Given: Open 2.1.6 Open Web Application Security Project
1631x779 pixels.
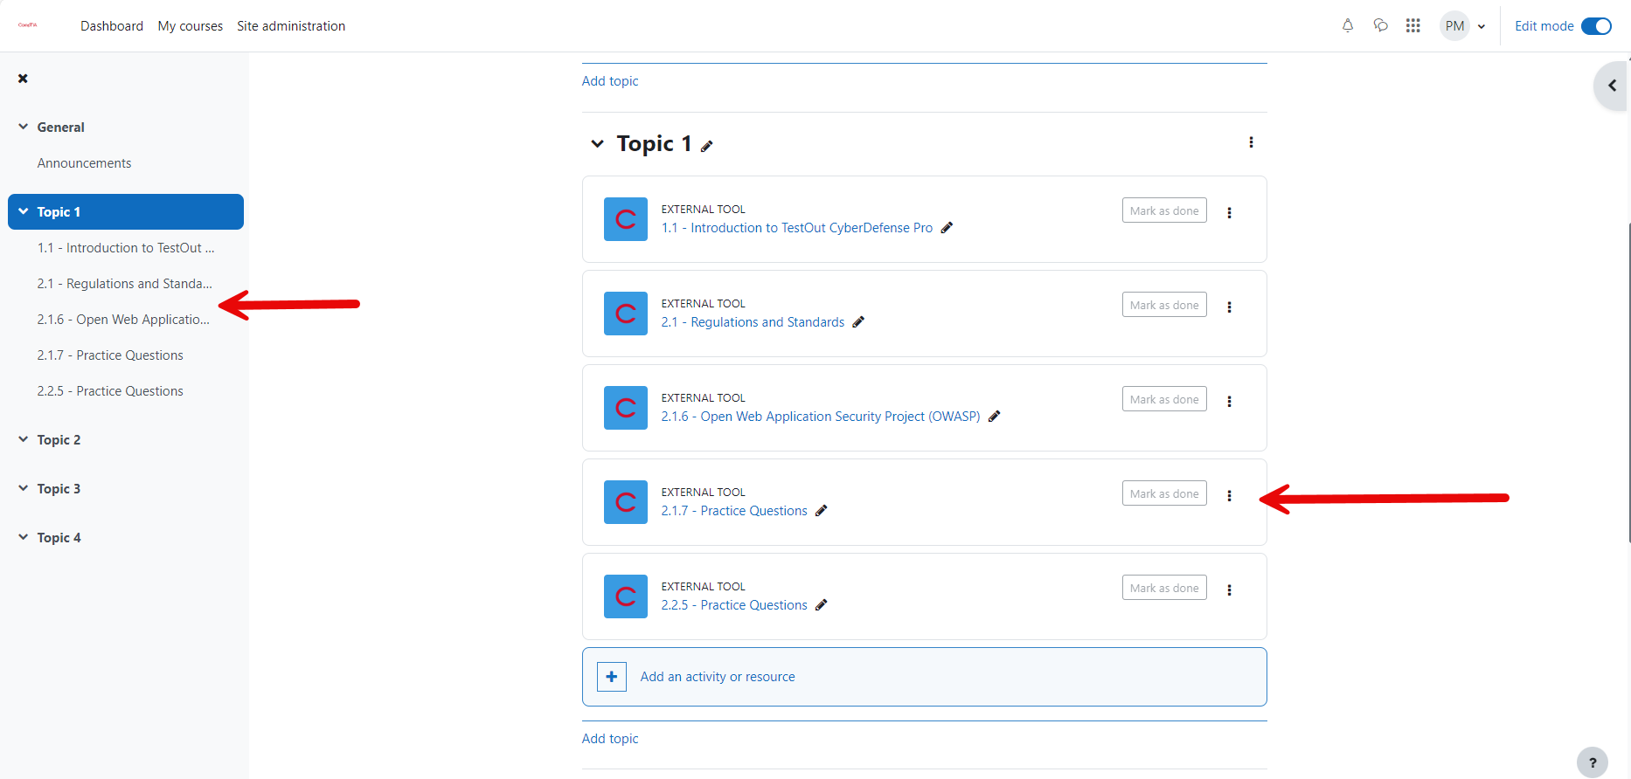Looking at the screenshot, I should [821, 417].
